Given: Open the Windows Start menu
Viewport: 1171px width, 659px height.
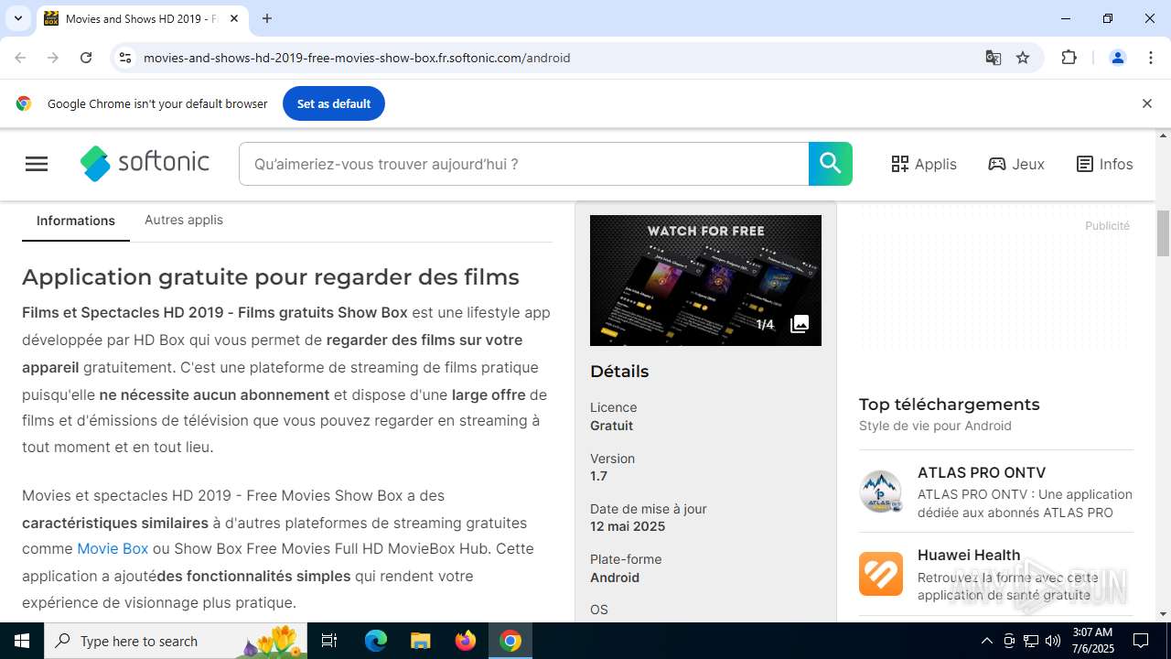Looking at the screenshot, I should (22, 641).
